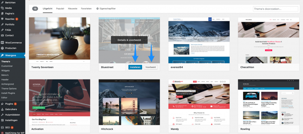Click the Media icon in sidebar
303x134 pixels.
point(2,8)
